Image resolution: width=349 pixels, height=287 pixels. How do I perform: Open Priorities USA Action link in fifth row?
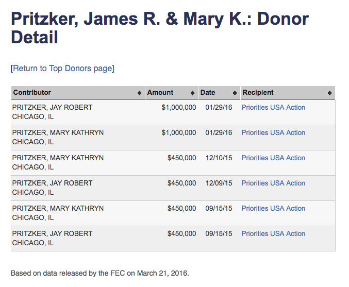pos(273,209)
